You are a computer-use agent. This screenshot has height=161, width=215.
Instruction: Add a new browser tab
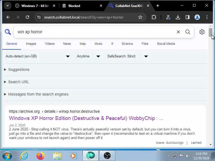(158, 6)
